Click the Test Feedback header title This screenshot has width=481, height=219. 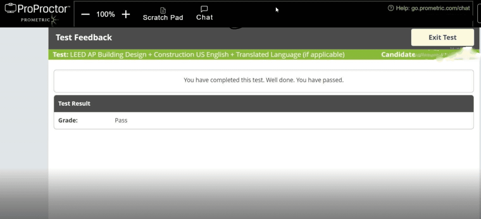pos(84,37)
